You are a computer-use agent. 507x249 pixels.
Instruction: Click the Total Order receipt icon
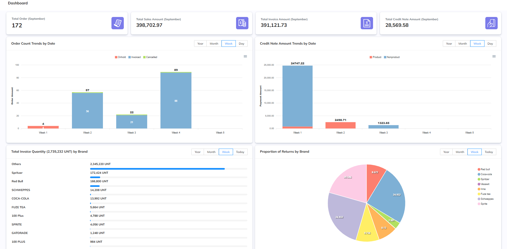click(x=117, y=23)
